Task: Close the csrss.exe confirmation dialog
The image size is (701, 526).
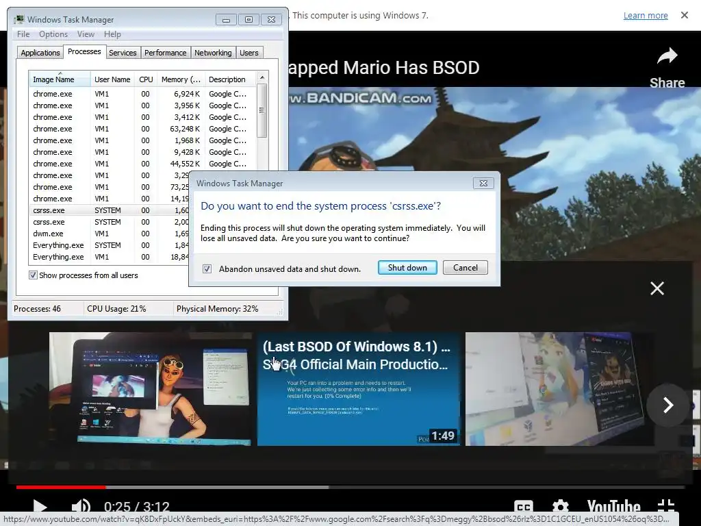Action: point(483,183)
